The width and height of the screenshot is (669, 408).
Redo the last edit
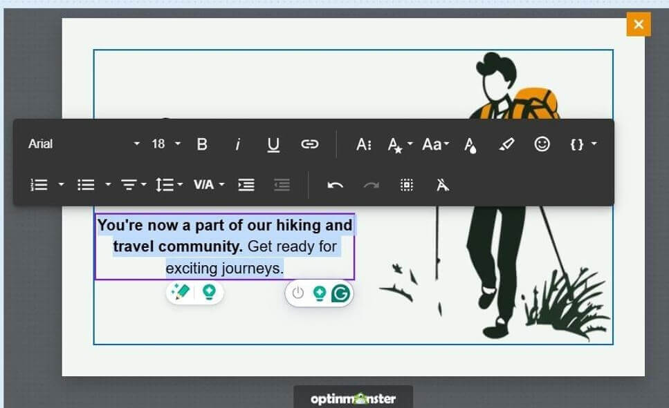[x=372, y=184]
